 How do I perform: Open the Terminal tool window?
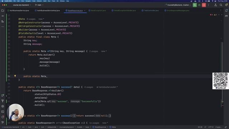[3, 111]
